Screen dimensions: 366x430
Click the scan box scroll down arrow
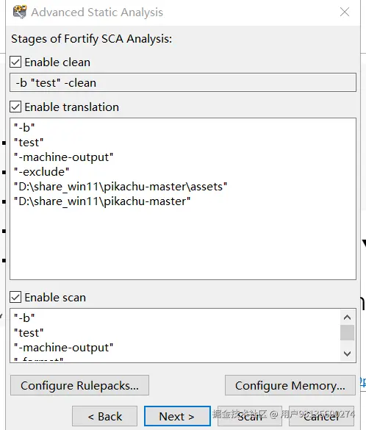coord(347,354)
